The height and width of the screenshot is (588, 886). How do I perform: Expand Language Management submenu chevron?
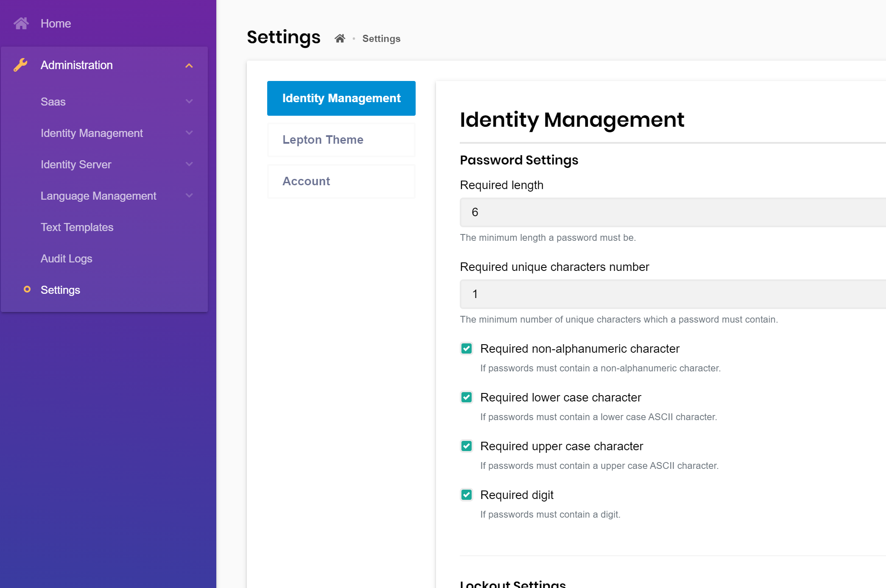189,195
